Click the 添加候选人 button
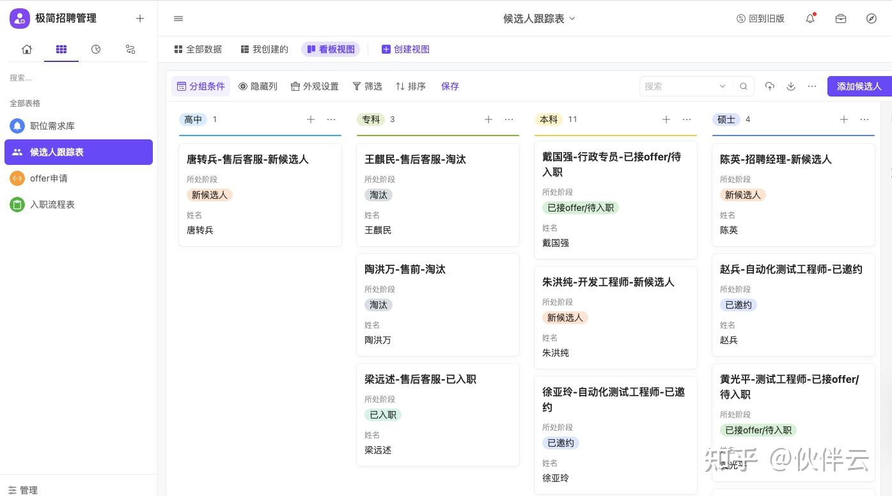The height and width of the screenshot is (496, 892). pyautogui.click(x=859, y=86)
